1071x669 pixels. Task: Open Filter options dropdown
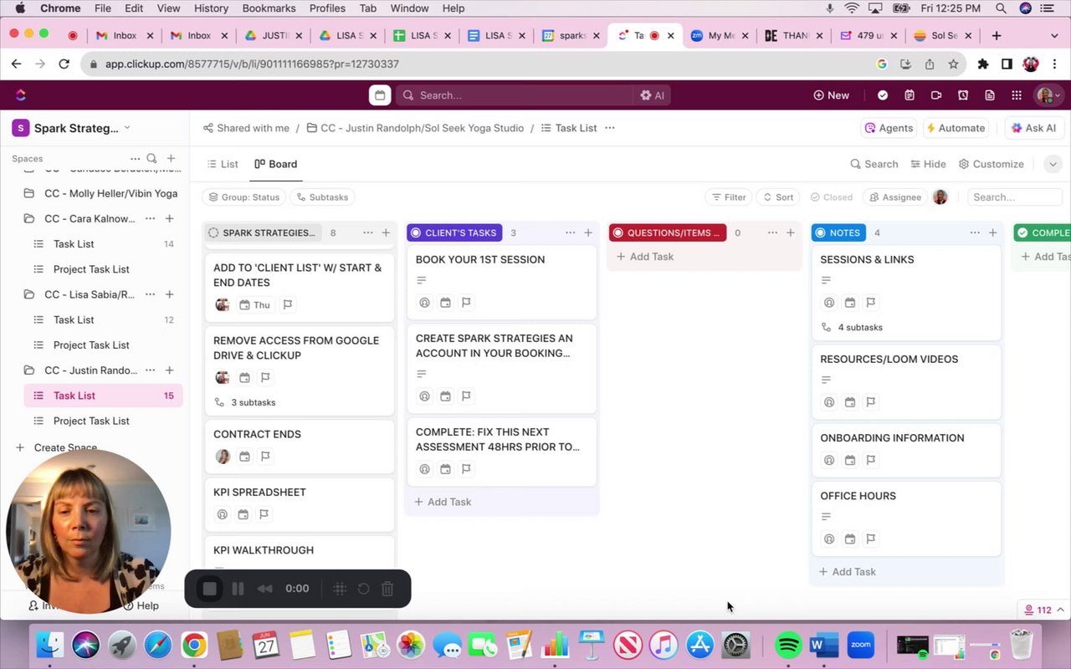728,197
